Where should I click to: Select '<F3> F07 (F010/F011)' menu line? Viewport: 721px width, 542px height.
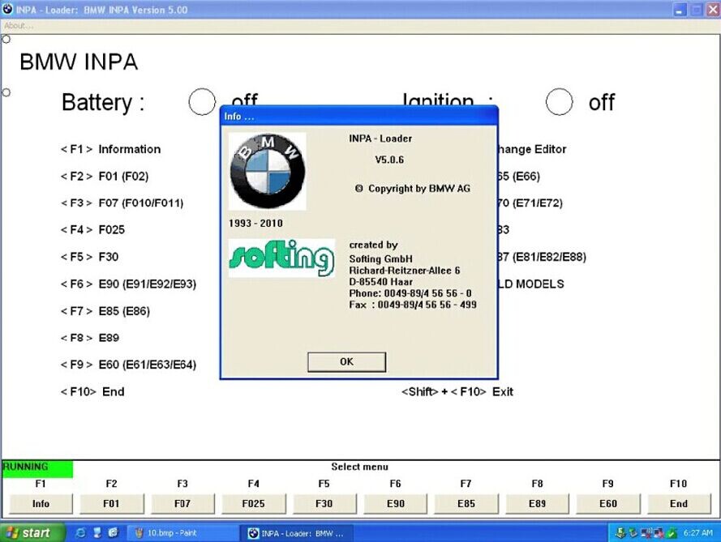click(x=122, y=203)
